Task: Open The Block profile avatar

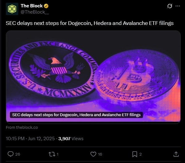Action: [x=12, y=9]
